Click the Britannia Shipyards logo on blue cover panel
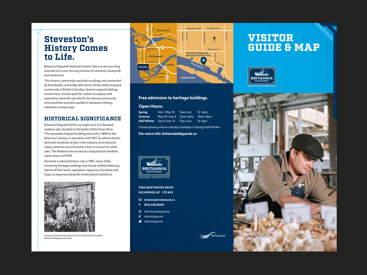 [x=262, y=76]
